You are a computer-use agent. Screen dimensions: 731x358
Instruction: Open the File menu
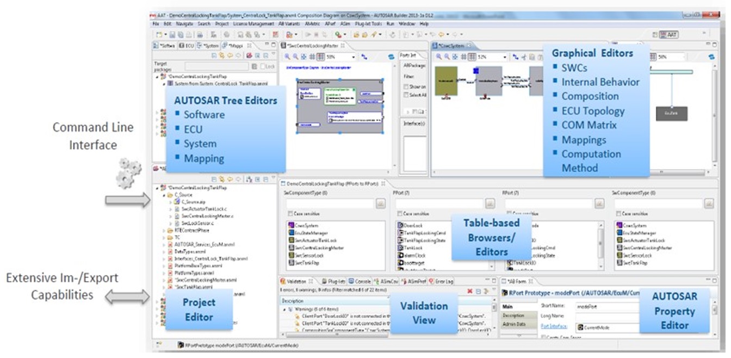[x=156, y=24]
